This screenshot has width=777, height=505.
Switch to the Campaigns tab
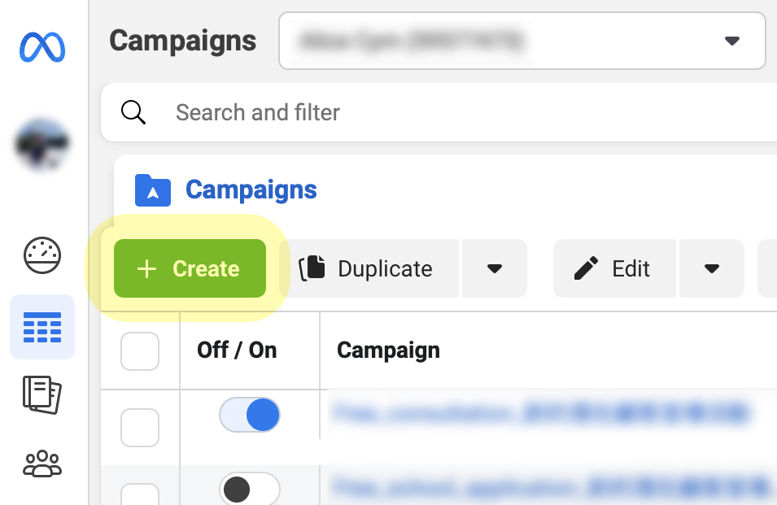pyautogui.click(x=251, y=190)
